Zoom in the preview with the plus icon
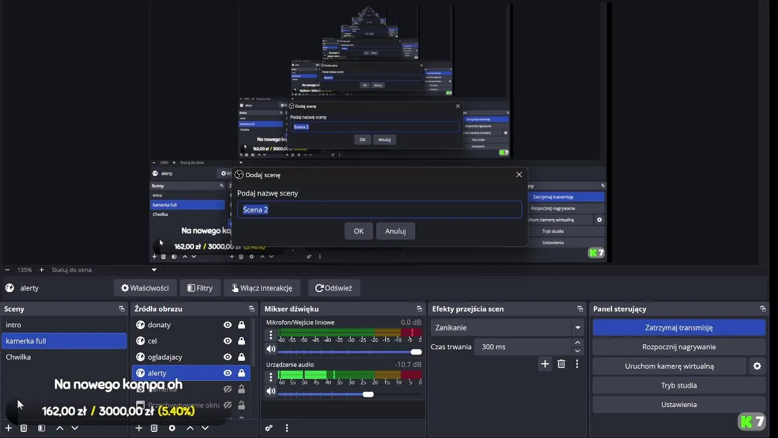Viewport: 778px width, 438px height. pyautogui.click(x=41, y=269)
